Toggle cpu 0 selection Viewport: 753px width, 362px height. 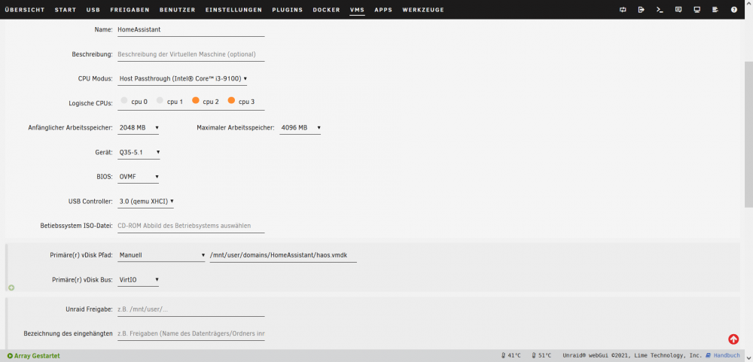(x=124, y=101)
